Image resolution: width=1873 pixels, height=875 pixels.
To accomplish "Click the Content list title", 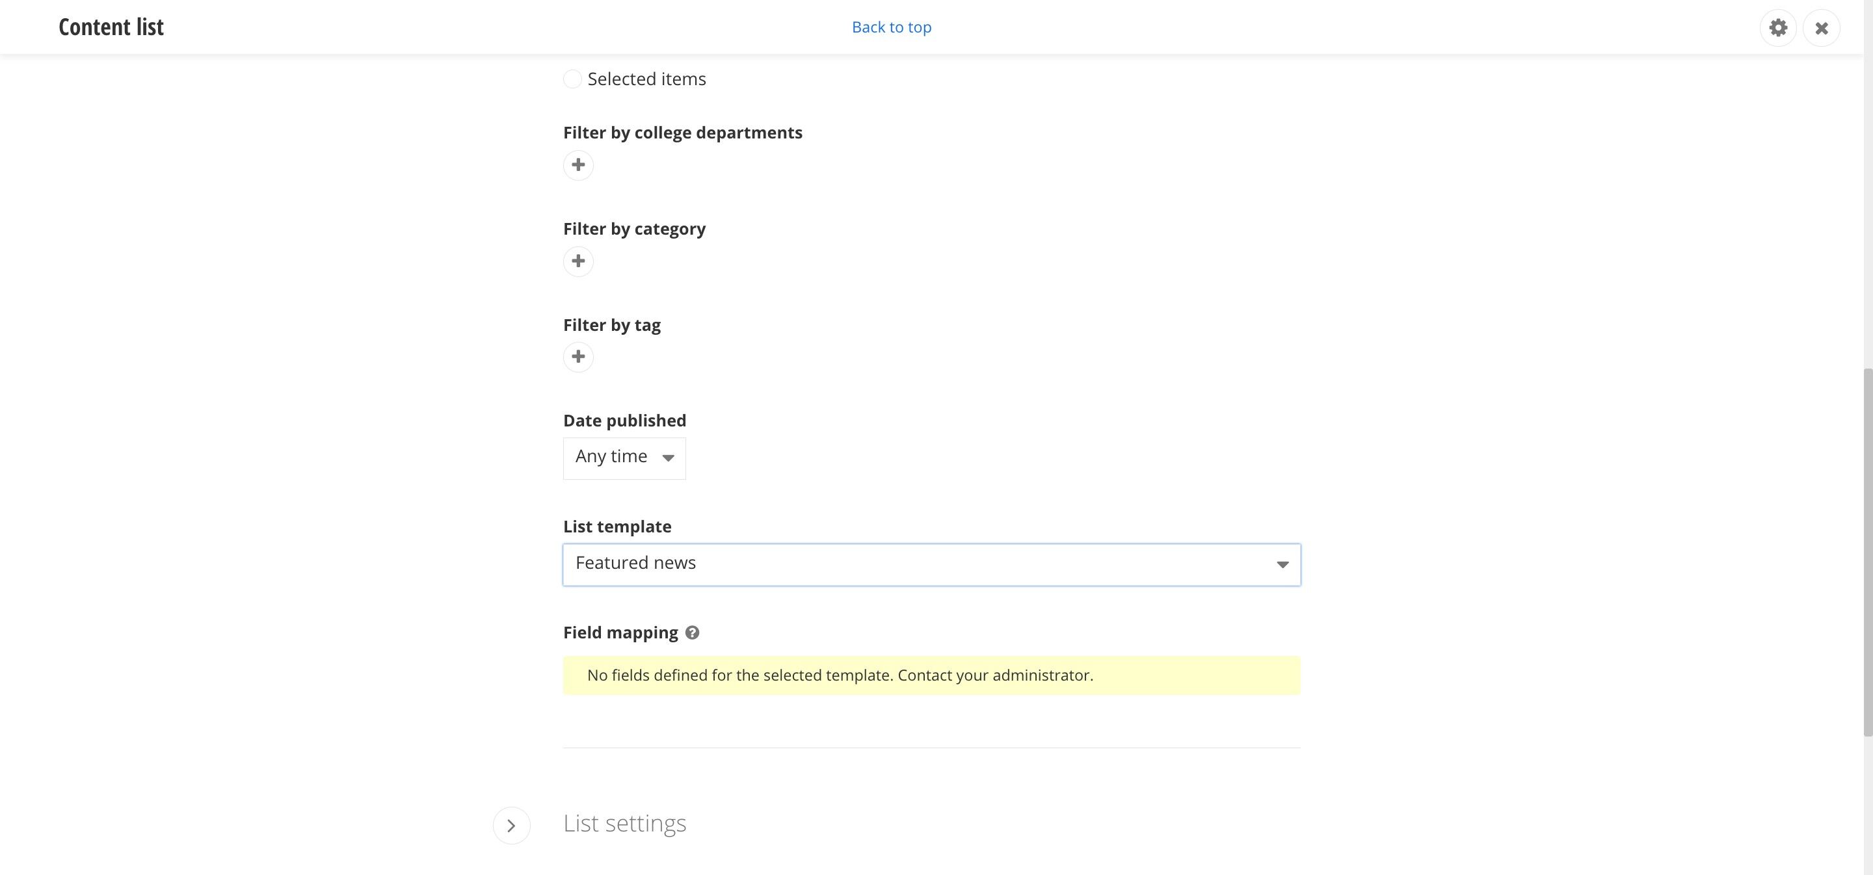I will tap(111, 27).
